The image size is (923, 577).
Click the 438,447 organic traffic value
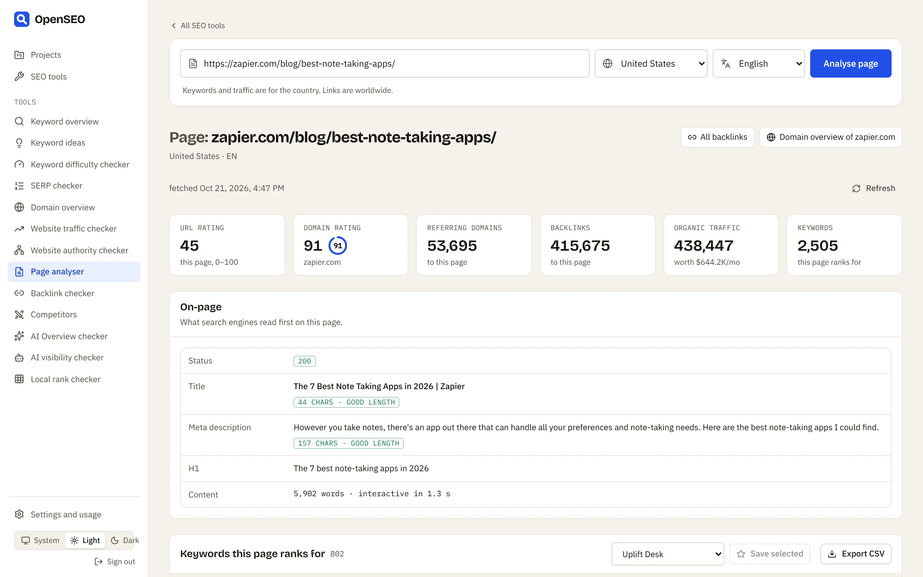(703, 246)
